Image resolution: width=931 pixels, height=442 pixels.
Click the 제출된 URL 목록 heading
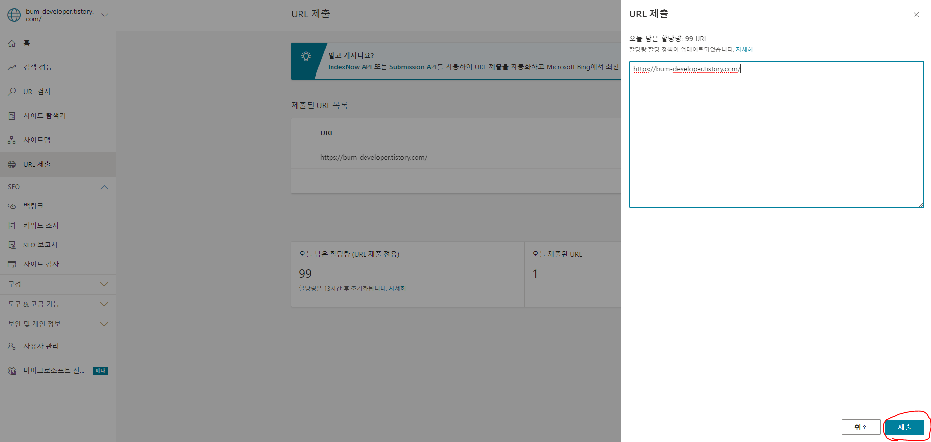click(319, 105)
